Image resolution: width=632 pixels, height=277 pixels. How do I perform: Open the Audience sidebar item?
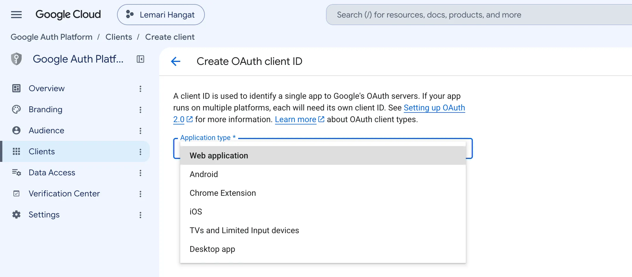75,130
